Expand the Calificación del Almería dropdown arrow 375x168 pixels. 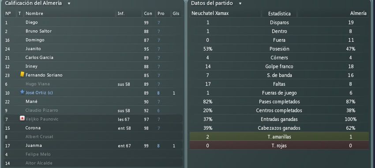tap(69, 4)
